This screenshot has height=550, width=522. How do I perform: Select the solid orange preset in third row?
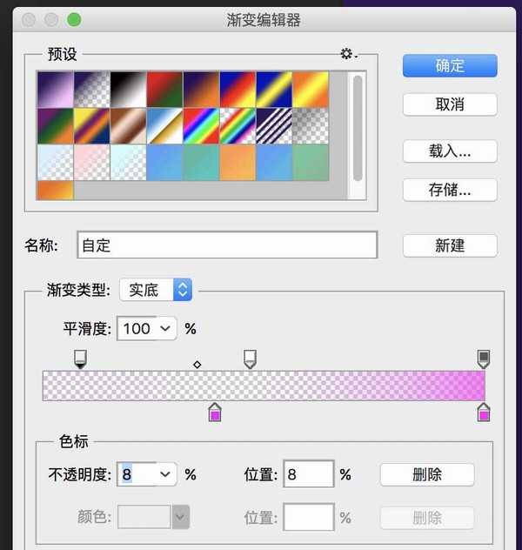tap(238, 163)
